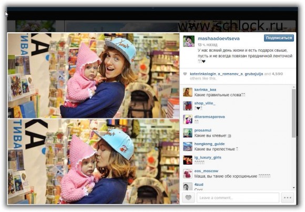305x212 pixels.
Task: Click ig_luxury_girls commenter avatar
Action: [x=188, y=160]
